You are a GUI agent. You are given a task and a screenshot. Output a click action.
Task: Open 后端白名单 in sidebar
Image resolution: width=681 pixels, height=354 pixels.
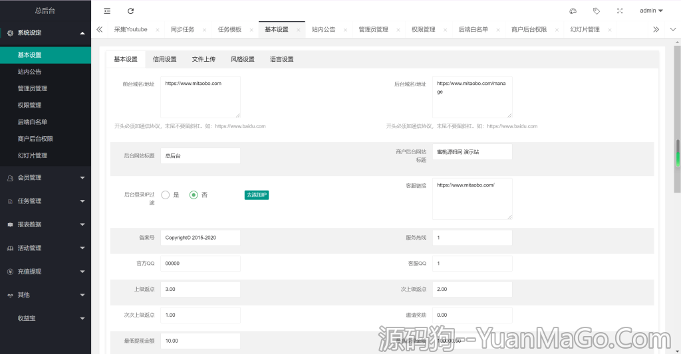(x=46, y=122)
